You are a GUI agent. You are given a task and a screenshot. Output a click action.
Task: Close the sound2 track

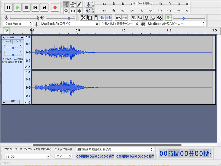[x=4, y=38]
